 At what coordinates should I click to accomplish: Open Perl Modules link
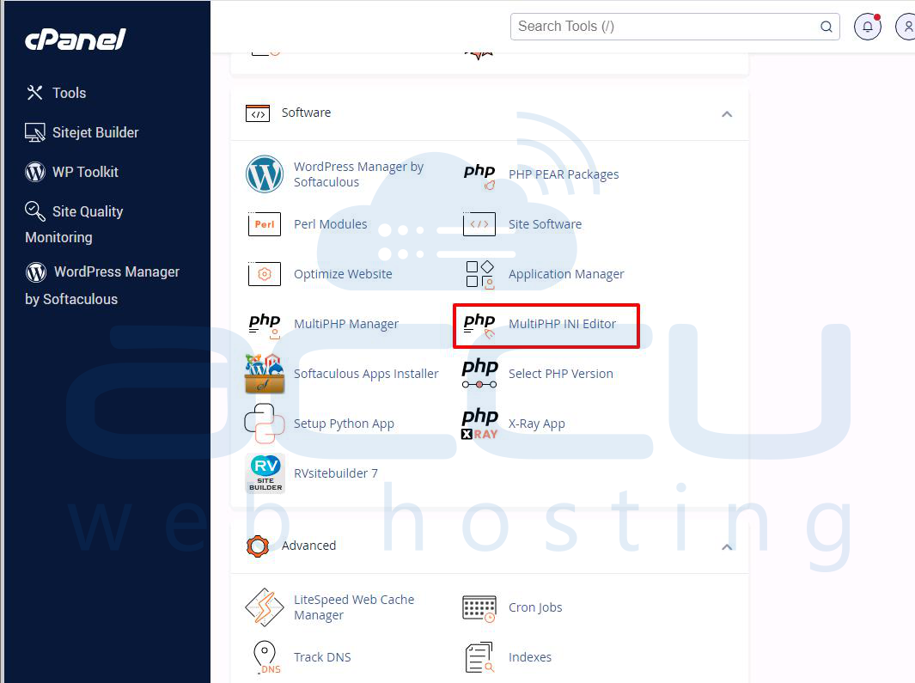pos(330,224)
